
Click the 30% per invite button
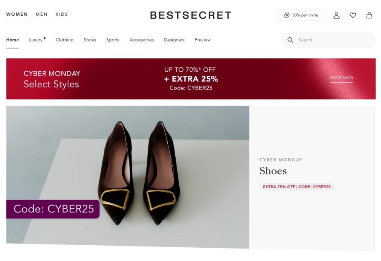tap(301, 15)
